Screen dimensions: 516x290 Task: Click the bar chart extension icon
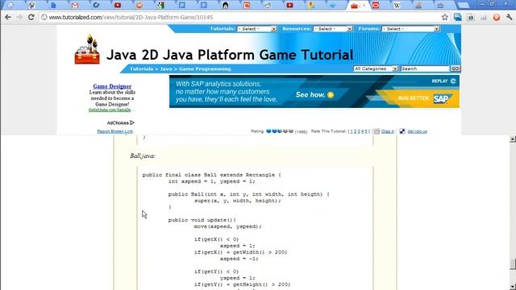coord(484,18)
